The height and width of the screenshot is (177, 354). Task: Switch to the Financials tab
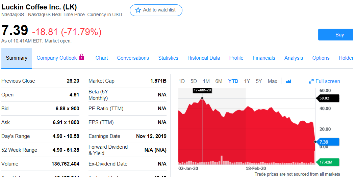click(x=264, y=58)
